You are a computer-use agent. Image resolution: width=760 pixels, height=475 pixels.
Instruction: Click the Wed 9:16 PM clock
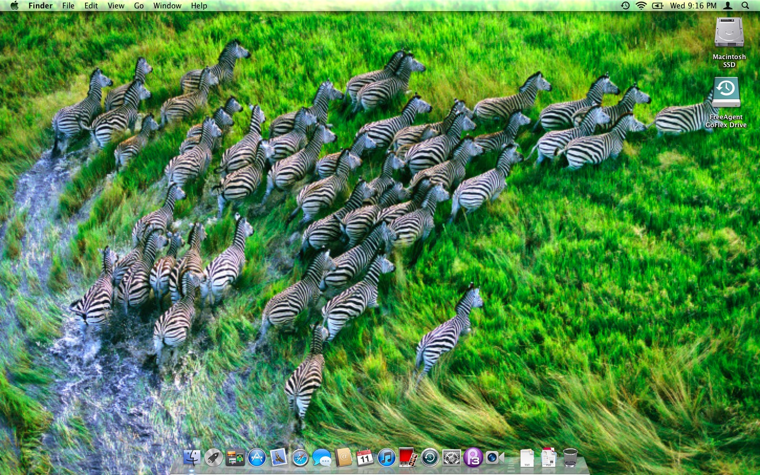point(693,6)
